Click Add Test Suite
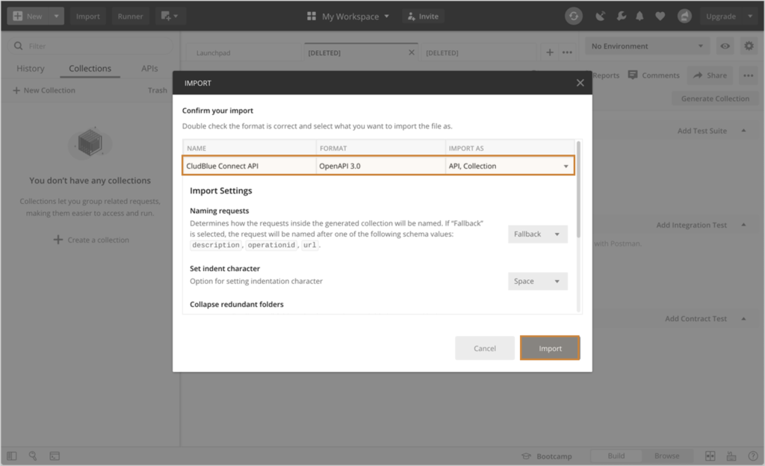Screen dimensions: 765x466 pos(701,131)
